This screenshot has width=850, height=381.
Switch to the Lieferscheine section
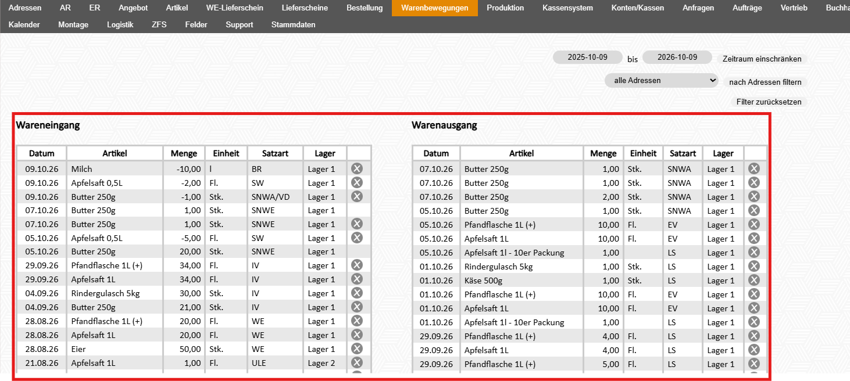click(x=305, y=8)
